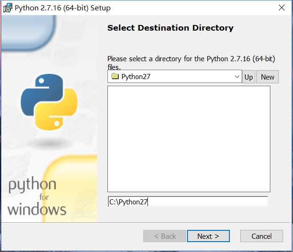
Task: Click inside the empty directory list box
Action: (x=189, y=139)
